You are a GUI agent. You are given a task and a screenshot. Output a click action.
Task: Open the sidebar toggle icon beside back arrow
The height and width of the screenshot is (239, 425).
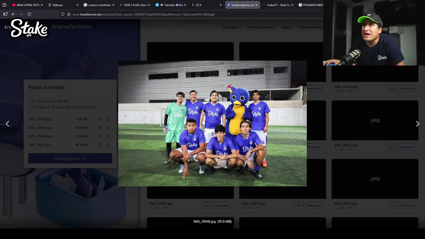coord(5,14)
